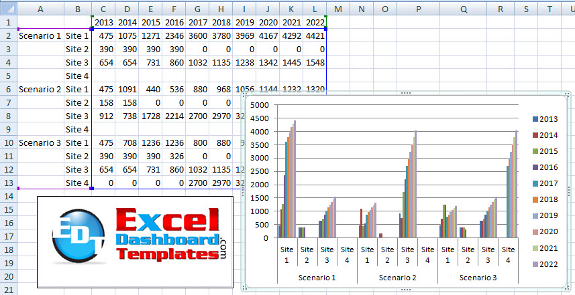Select the 2017 legend entry in chart
The height and width of the screenshot is (295, 575).
click(x=549, y=184)
